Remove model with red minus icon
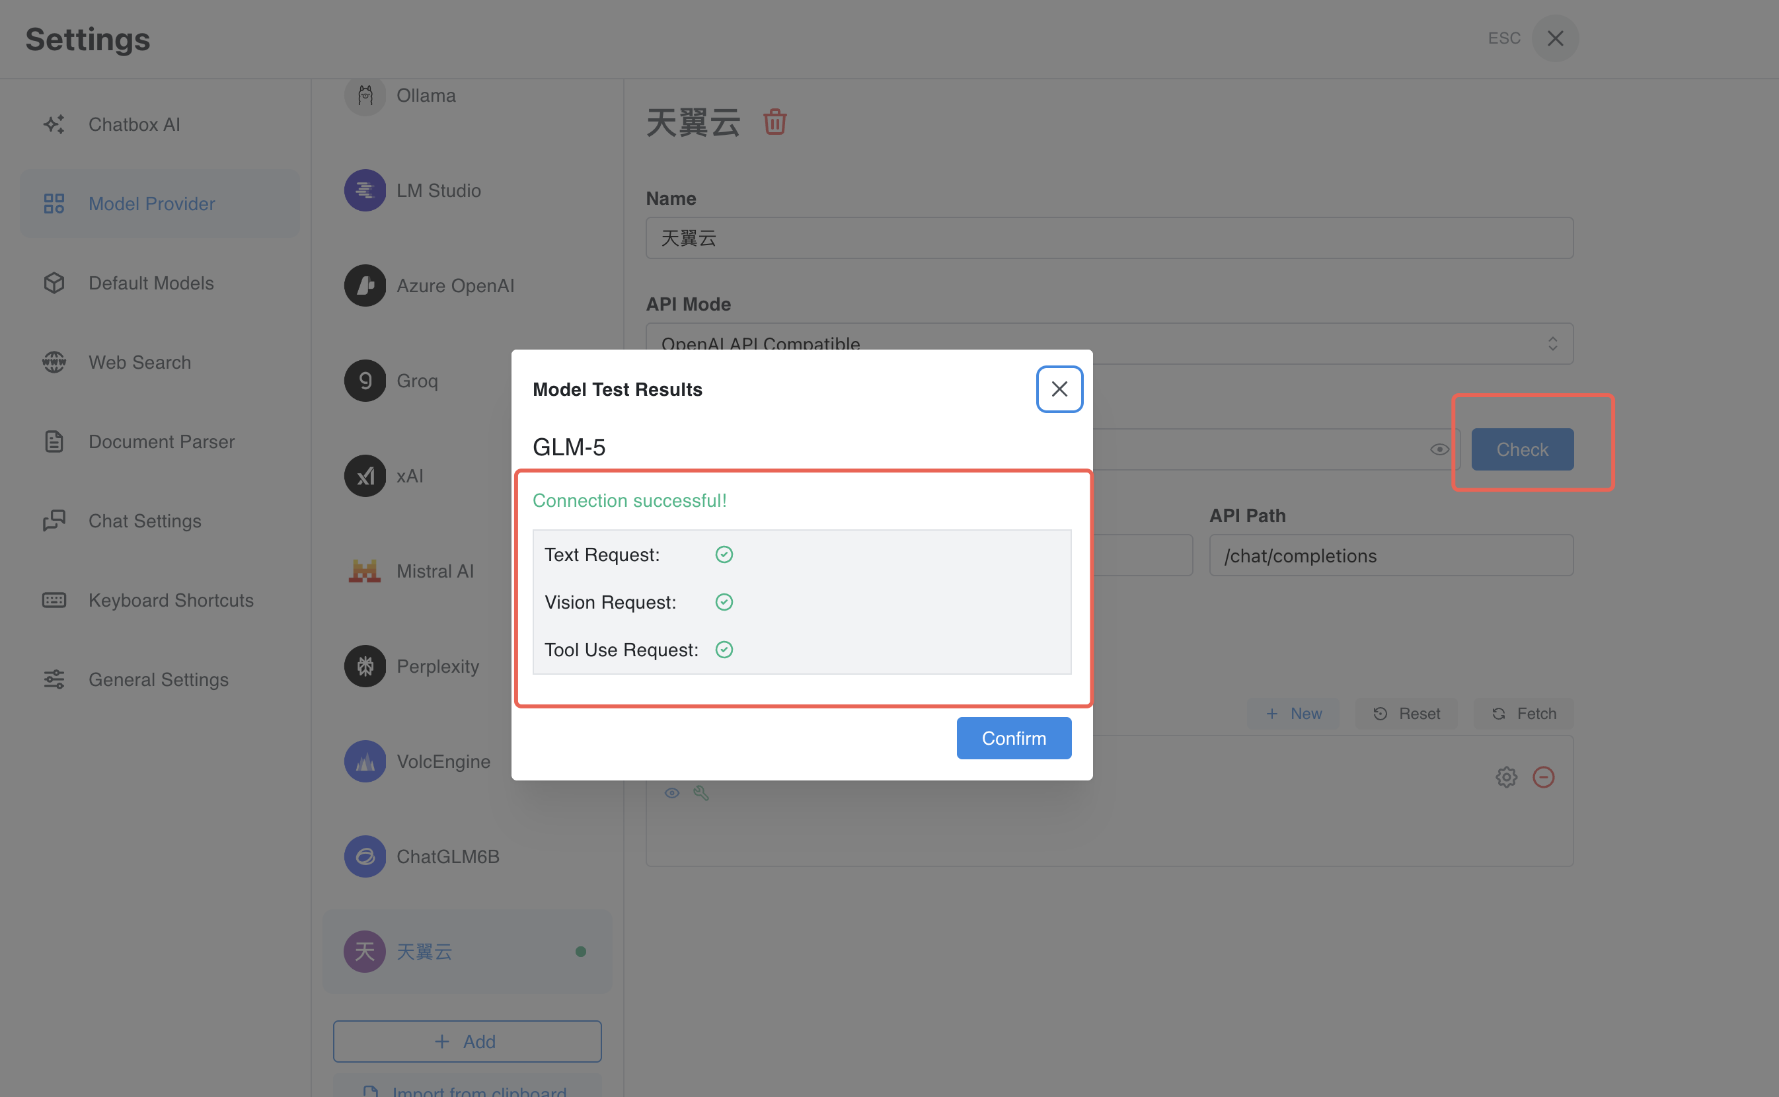 tap(1543, 777)
